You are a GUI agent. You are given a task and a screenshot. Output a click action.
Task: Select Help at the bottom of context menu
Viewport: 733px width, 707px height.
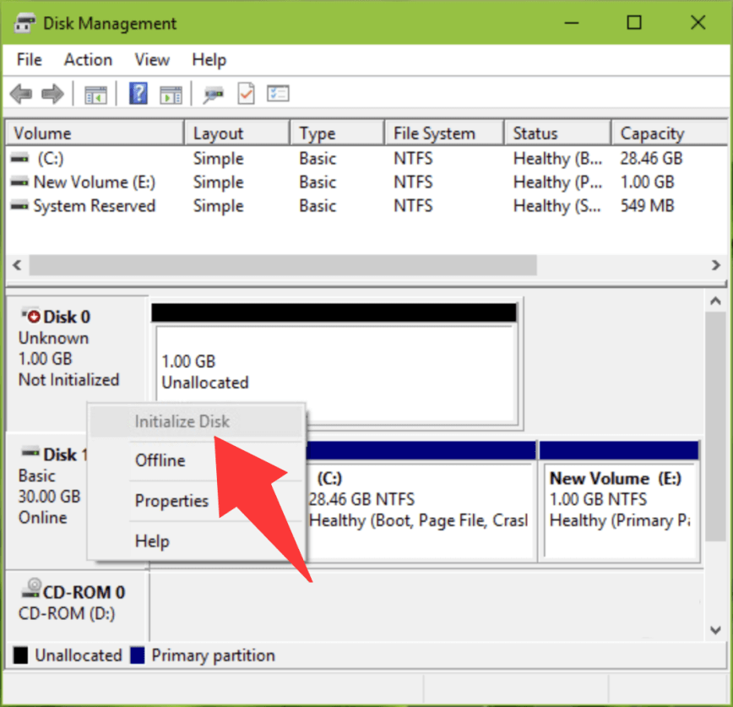152,541
